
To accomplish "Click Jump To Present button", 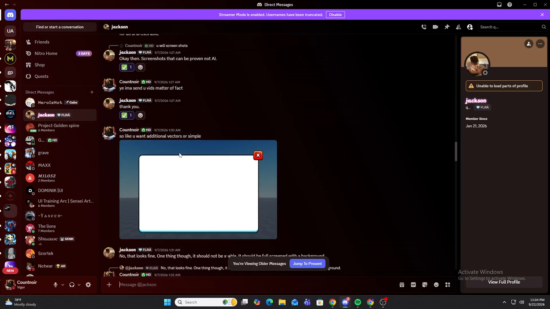I will [307, 264].
